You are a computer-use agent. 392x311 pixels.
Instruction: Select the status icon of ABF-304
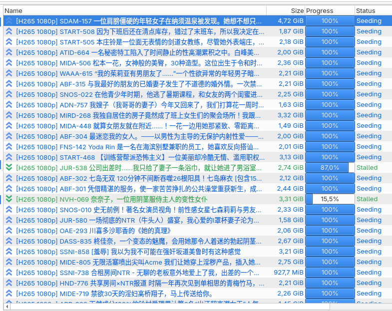pos(9,136)
